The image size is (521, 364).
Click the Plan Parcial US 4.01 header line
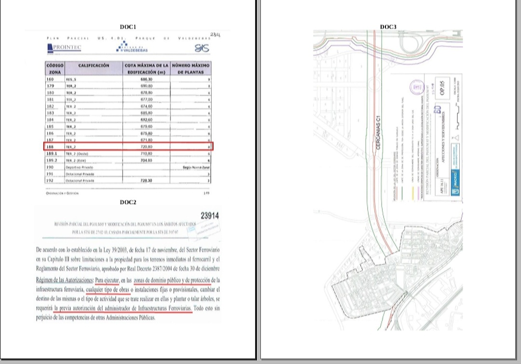coord(129,38)
